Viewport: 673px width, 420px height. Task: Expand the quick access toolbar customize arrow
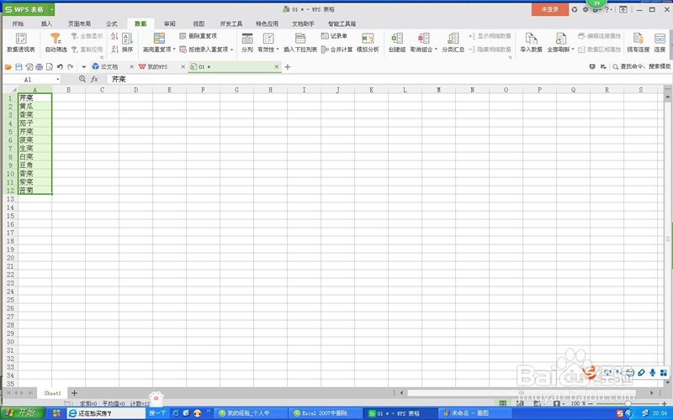click(83, 67)
